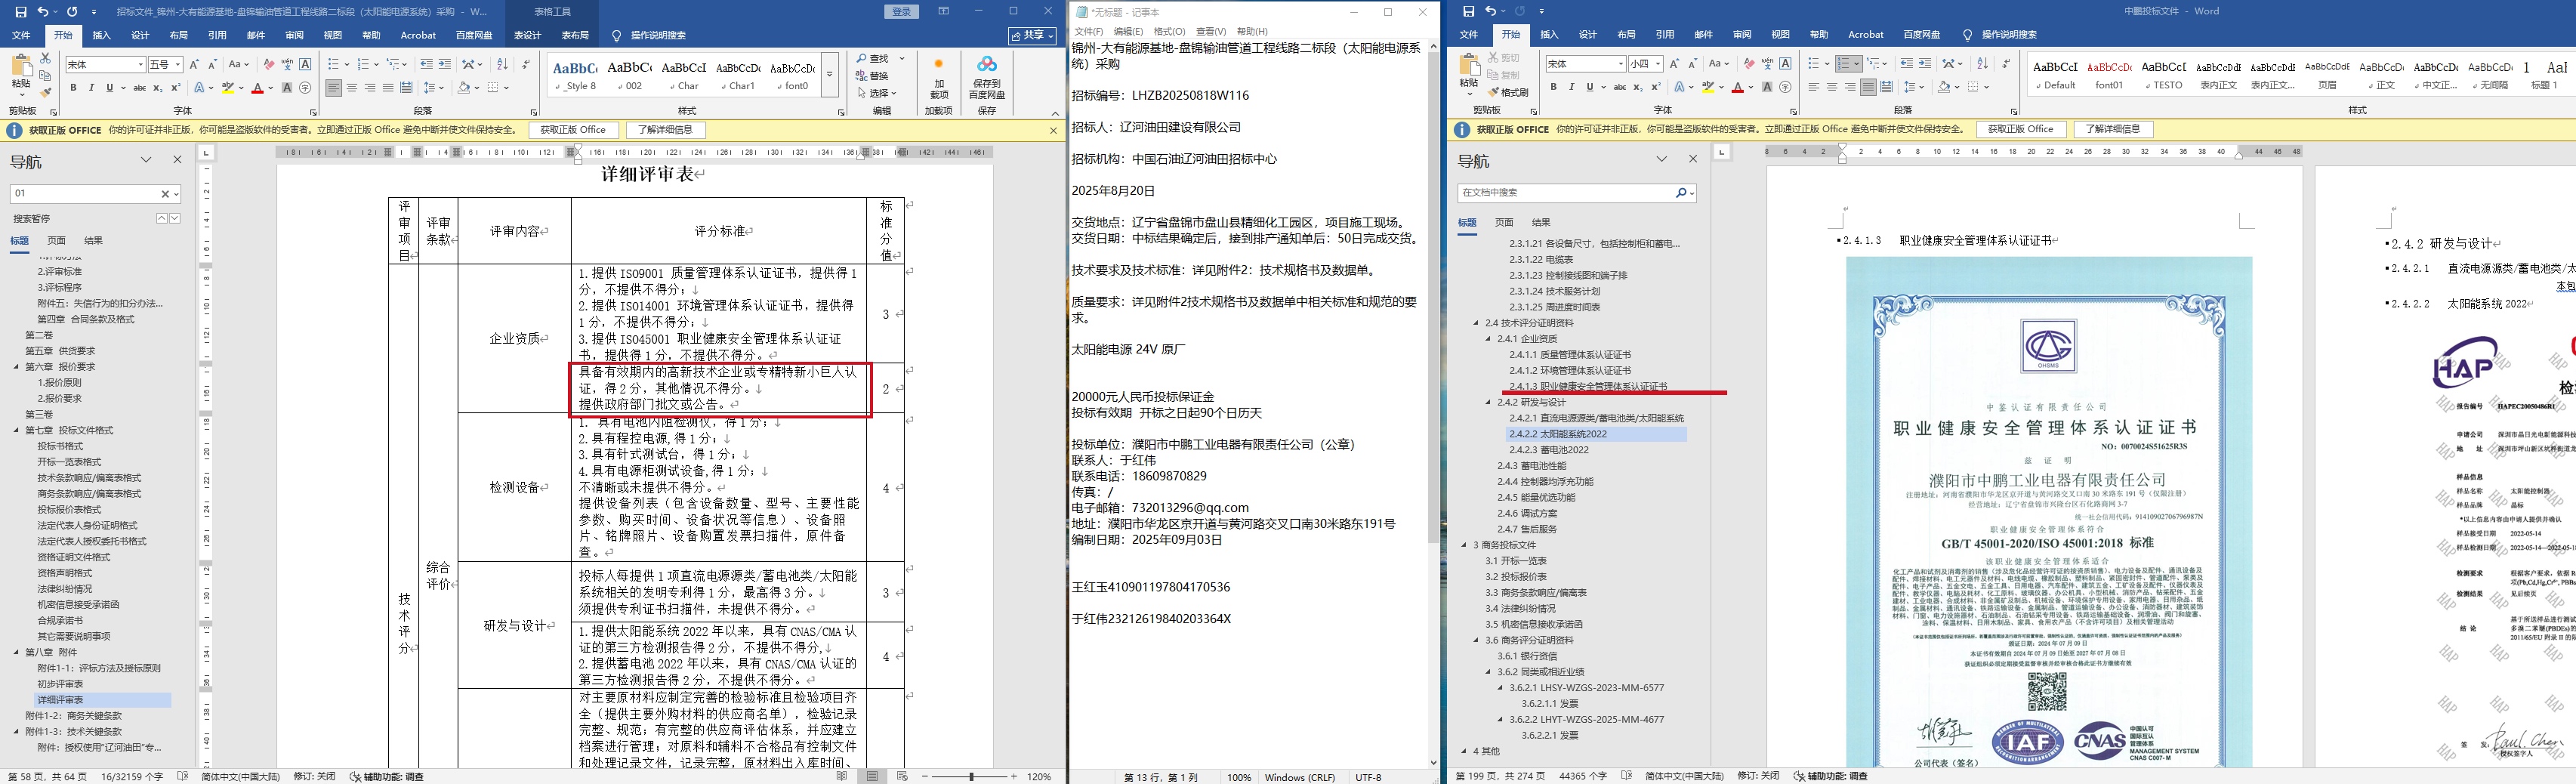Click the Center align icon in left Word
This screenshot has height=784, width=2576.
(352, 88)
